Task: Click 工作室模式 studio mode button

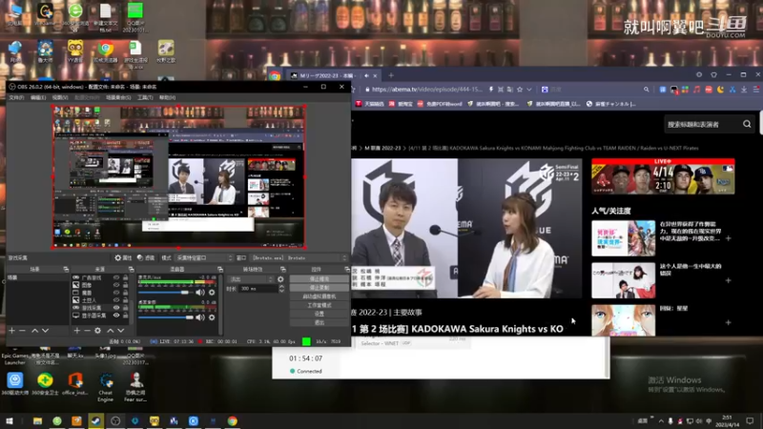Action: tap(320, 305)
